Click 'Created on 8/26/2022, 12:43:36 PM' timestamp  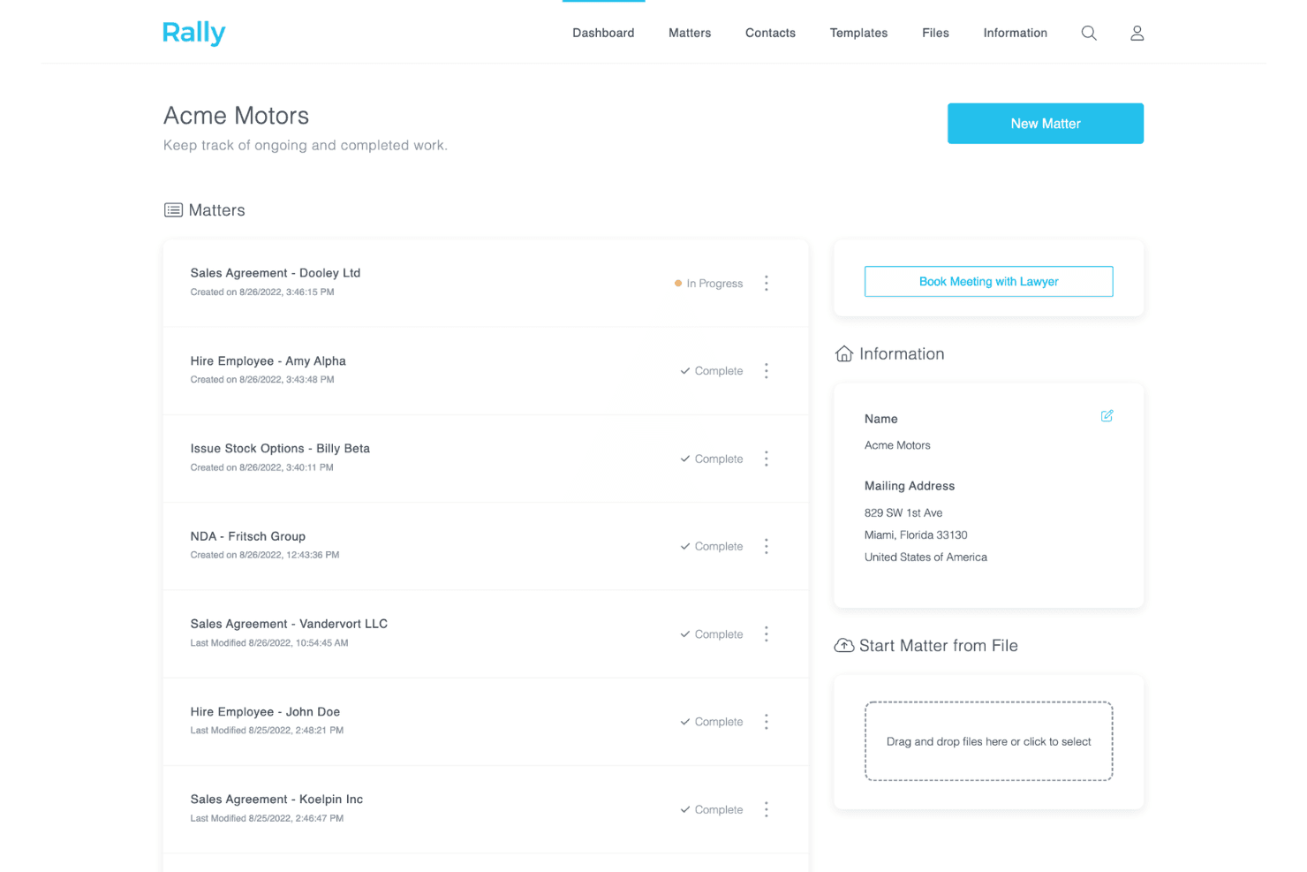(x=265, y=555)
